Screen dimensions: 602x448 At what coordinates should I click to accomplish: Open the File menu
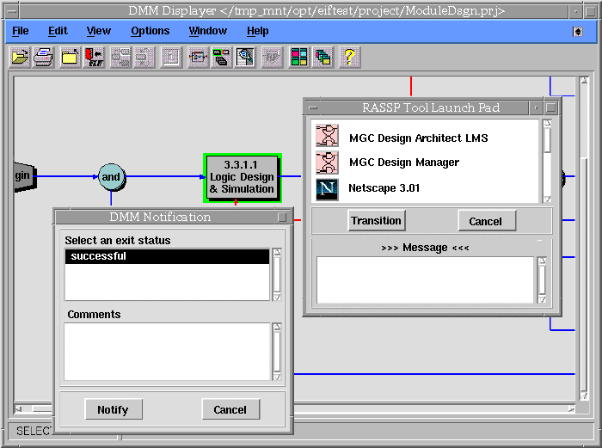pos(20,31)
